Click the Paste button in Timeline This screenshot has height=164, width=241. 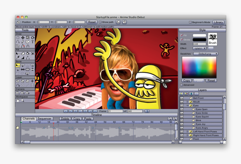click(88, 119)
